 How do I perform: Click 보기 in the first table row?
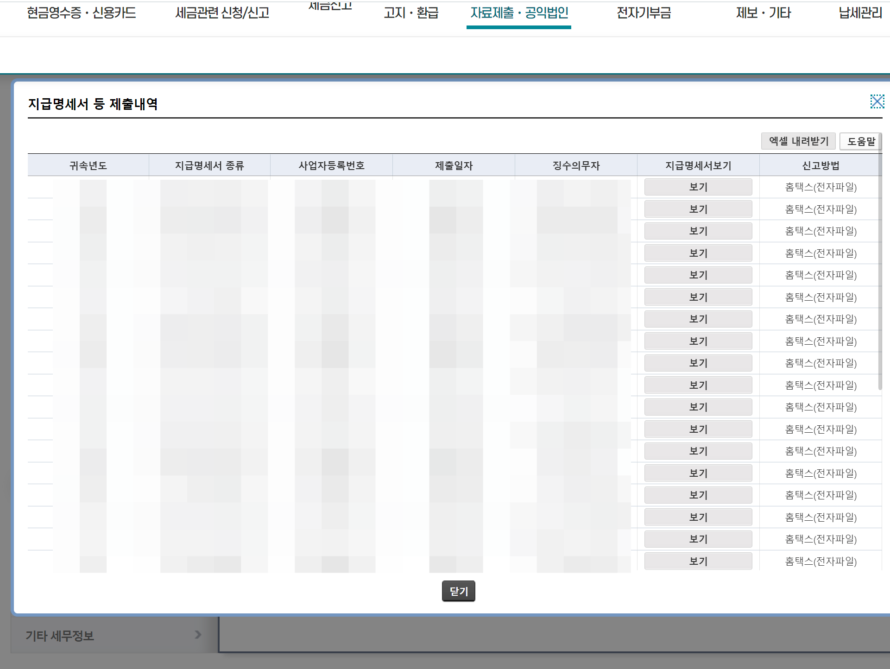click(698, 187)
